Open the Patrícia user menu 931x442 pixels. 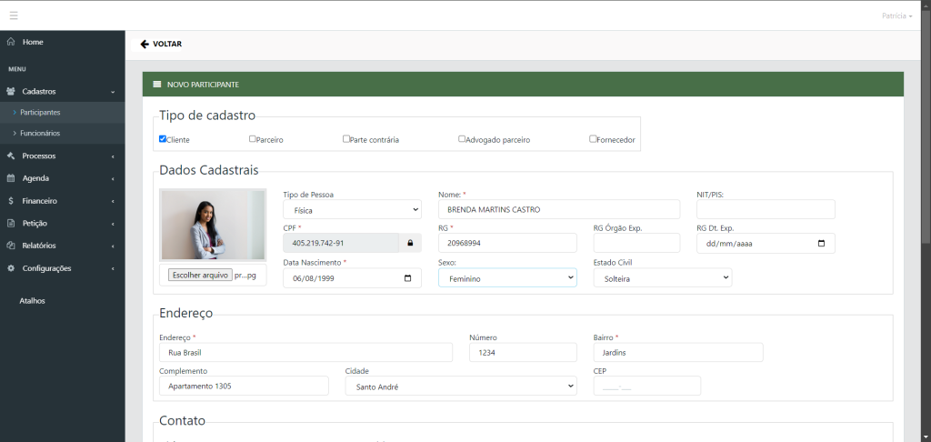click(896, 16)
